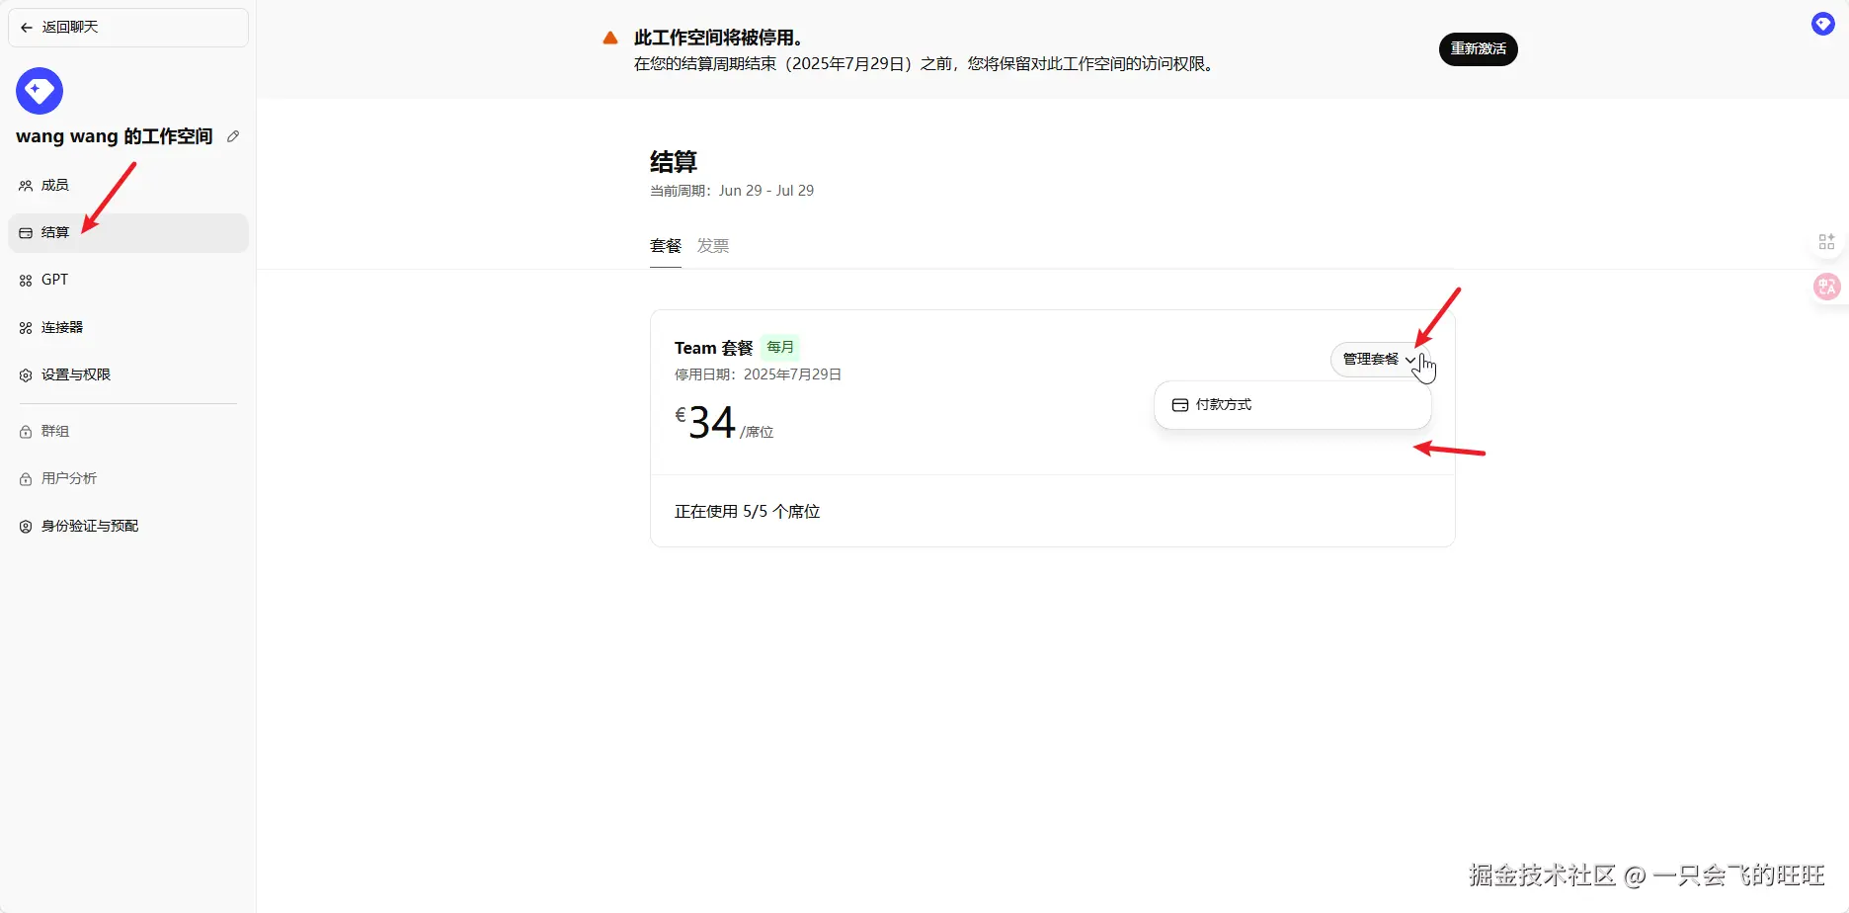Open the profile avatar at top right
The image size is (1849, 913).
(x=1823, y=24)
